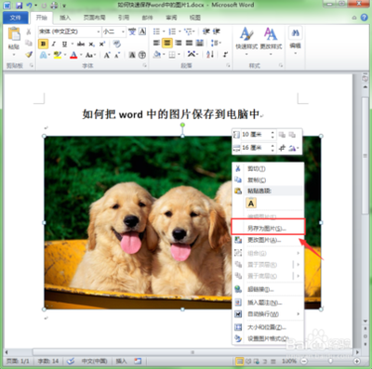Screen dimensions: 372x369
Task: Choose 剪切(T) from context menu
Action: click(x=268, y=169)
